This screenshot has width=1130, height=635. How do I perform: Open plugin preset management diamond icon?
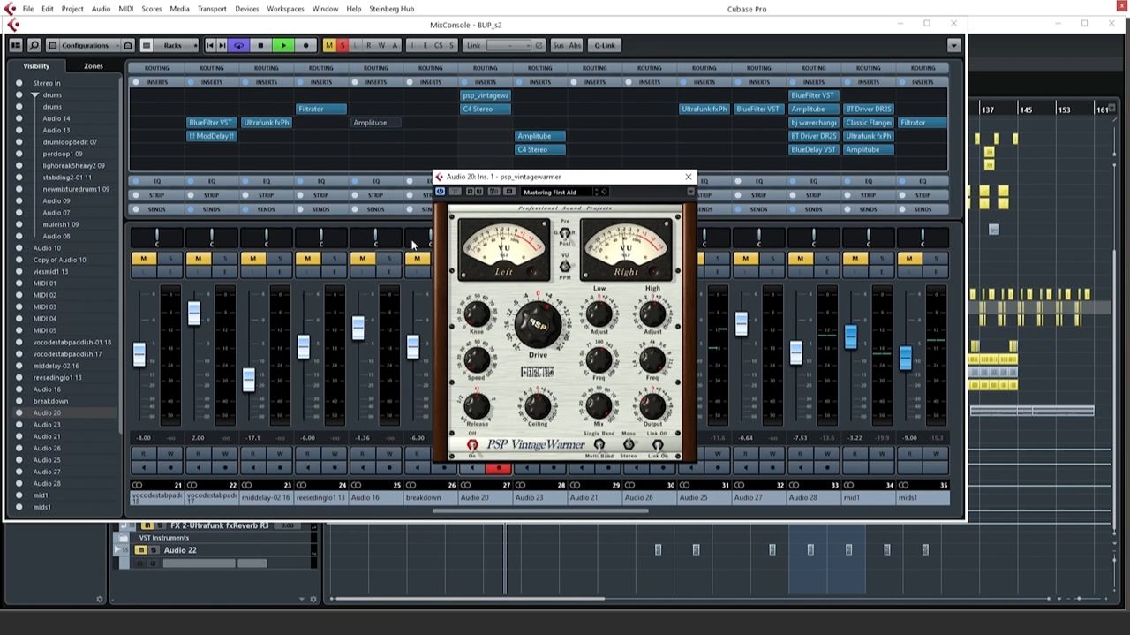605,192
